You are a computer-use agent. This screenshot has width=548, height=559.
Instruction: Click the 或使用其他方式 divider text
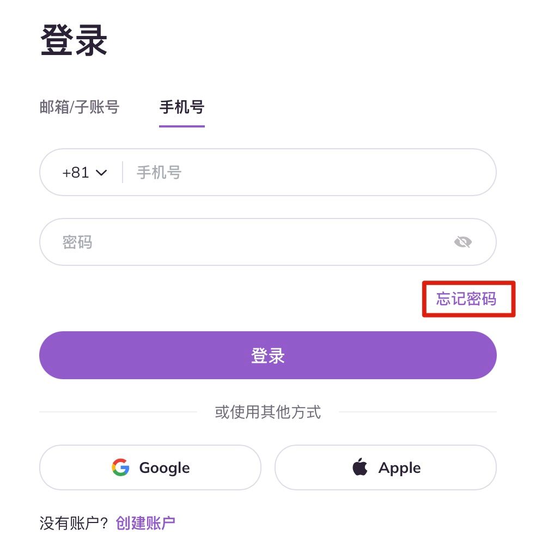(268, 412)
